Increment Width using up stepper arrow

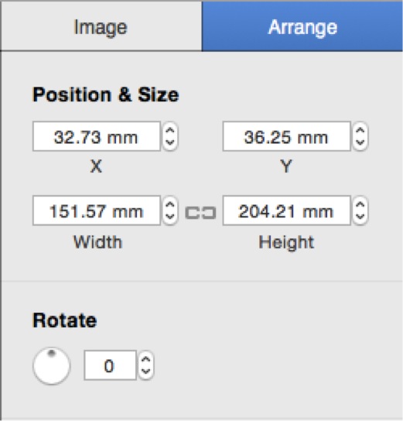[170, 204]
